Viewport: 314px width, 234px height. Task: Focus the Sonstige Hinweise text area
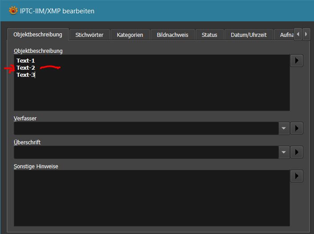151,198
